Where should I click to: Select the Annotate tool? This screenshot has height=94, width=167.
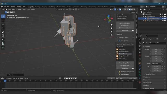[3, 40]
